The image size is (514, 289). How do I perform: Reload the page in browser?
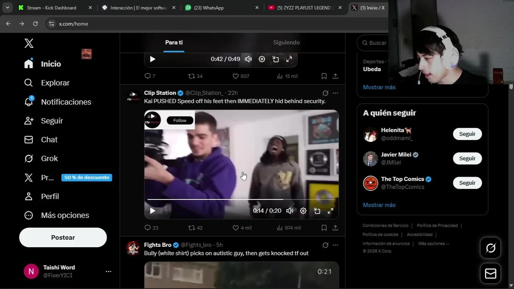pyautogui.click(x=35, y=24)
